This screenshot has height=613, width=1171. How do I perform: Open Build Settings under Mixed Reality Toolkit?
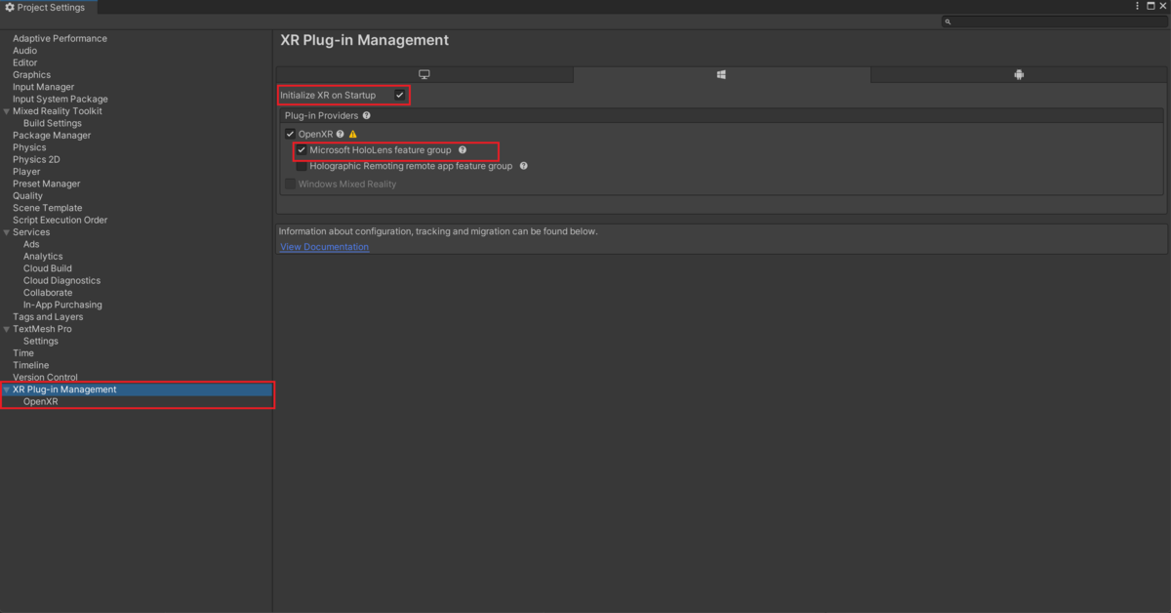click(53, 123)
